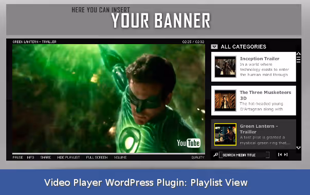Viewport: 310px width, 195px height.
Task: Open the Quality options
Action: point(197,158)
